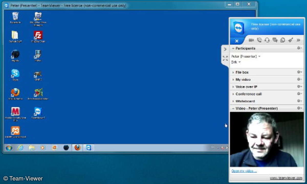The height and width of the screenshot is (184, 307).
Task: Select the Skype desktop icon
Action: coord(15,75)
